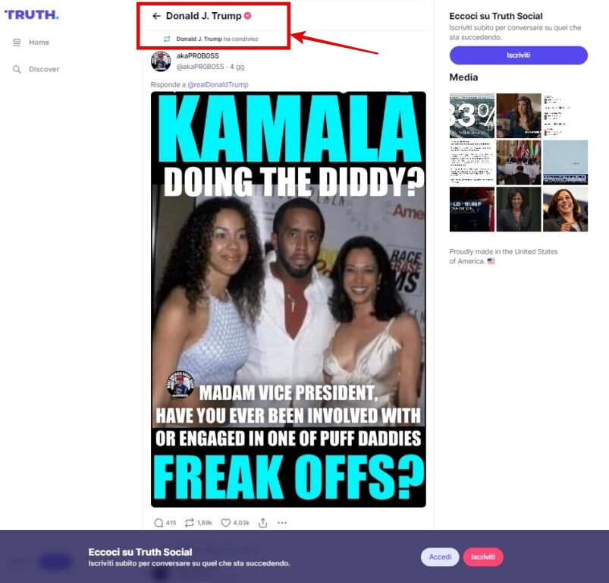Click the Kamala meme image in post

[288, 299]
